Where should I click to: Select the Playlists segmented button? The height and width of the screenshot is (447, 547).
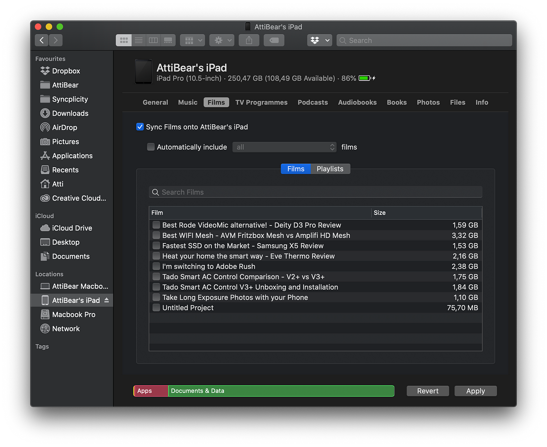330,169
